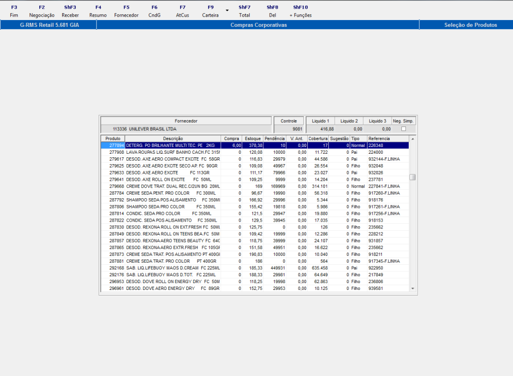
Task: Click the ShF8 Del button
Action: tap(272, 11)
